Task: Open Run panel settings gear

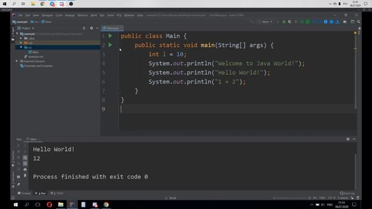Action: (348, 139)
